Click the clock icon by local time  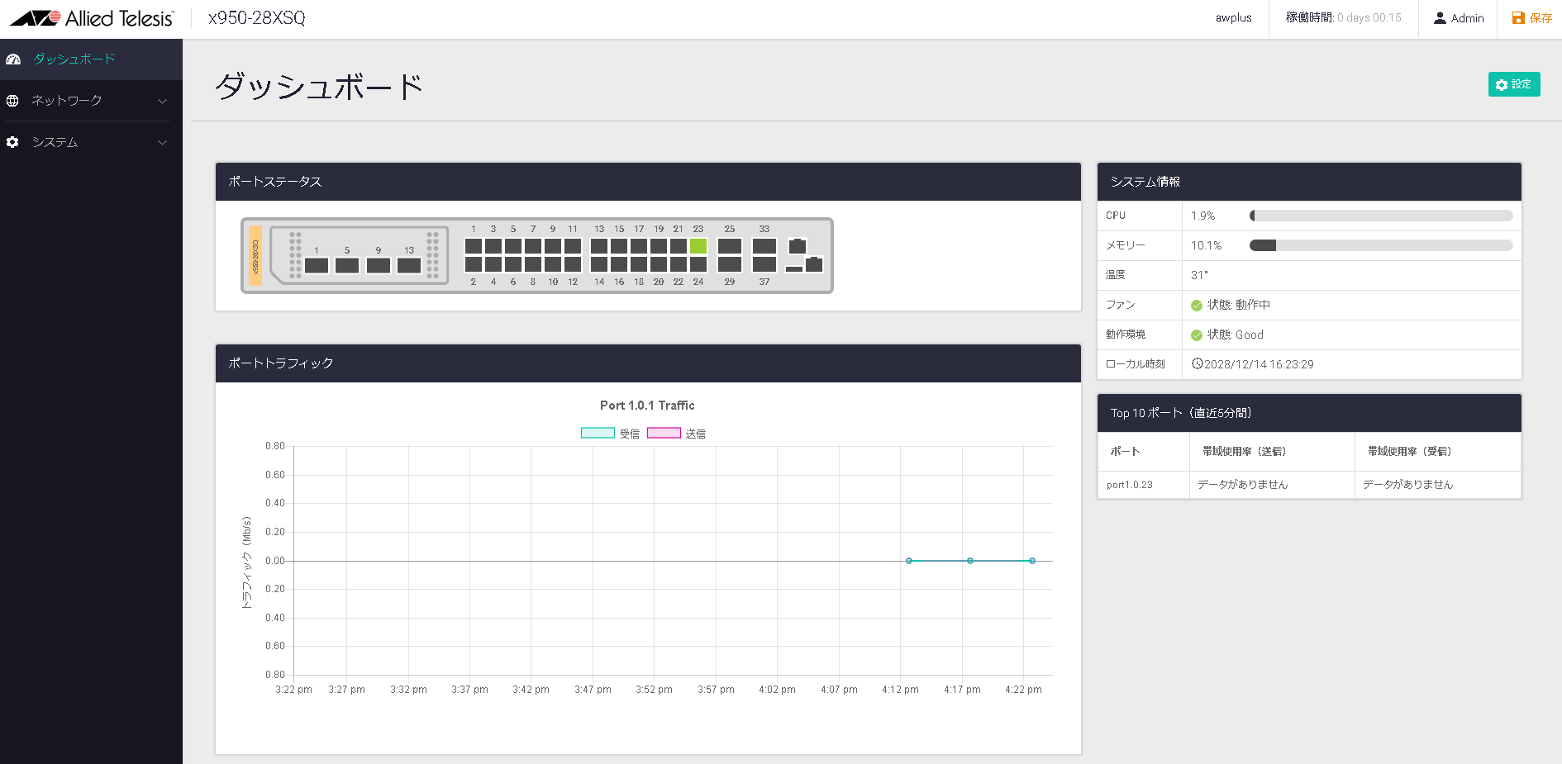click(1197, 363)
